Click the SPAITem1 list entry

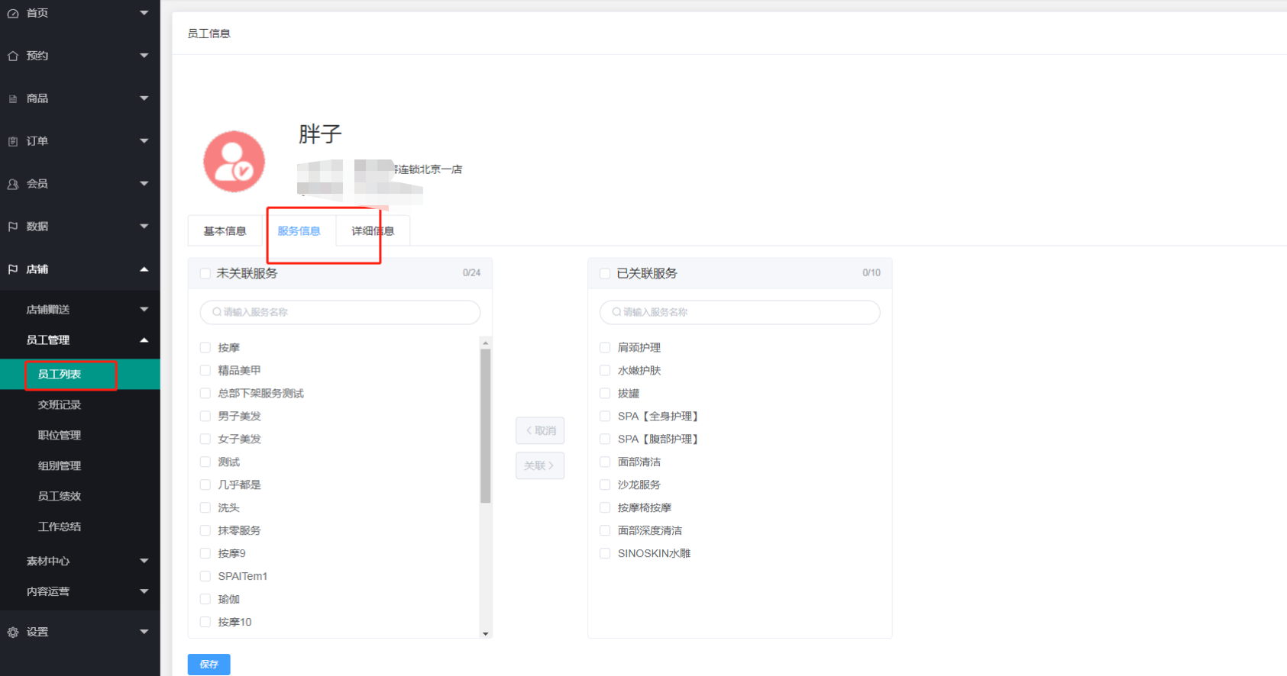243,576
